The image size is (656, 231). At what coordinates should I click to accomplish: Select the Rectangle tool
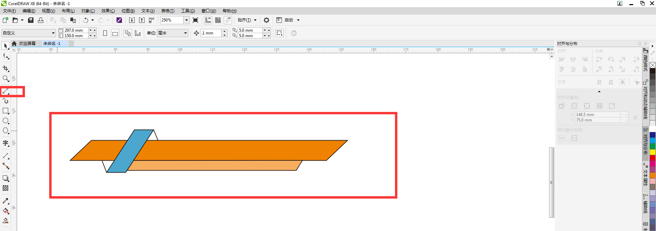point(5,111)
